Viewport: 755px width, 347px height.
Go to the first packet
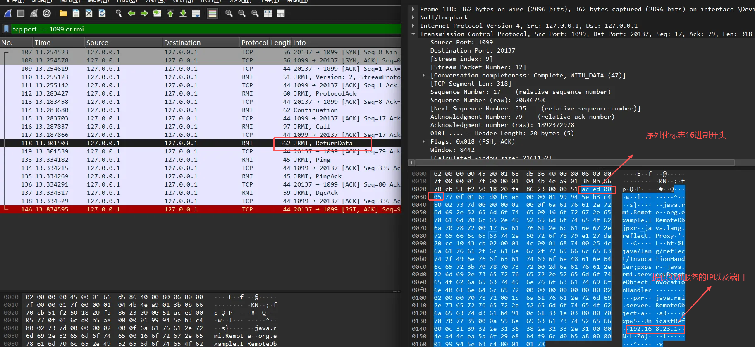pyautogui.click(x=170, y=13)
